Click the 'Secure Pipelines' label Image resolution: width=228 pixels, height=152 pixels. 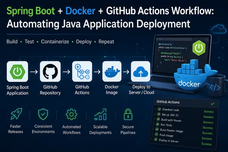coord(128,130)
